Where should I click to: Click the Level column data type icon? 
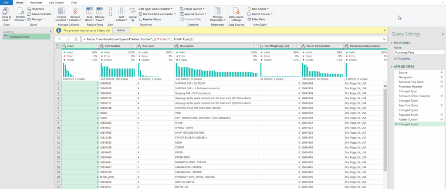click(64, 46)
